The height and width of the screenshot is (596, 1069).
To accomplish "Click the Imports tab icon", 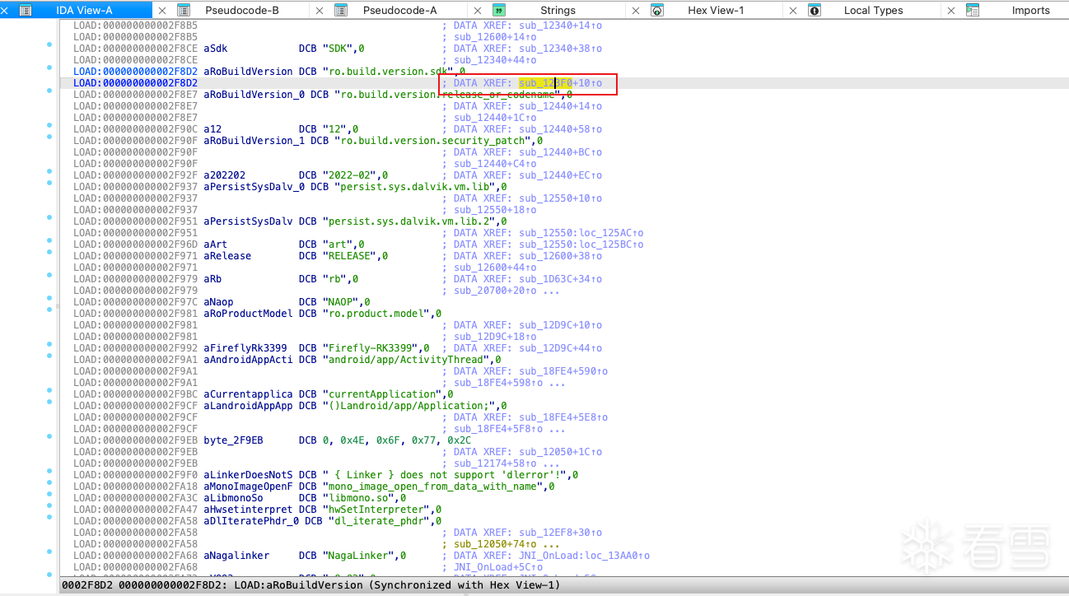I will point(973,11).
